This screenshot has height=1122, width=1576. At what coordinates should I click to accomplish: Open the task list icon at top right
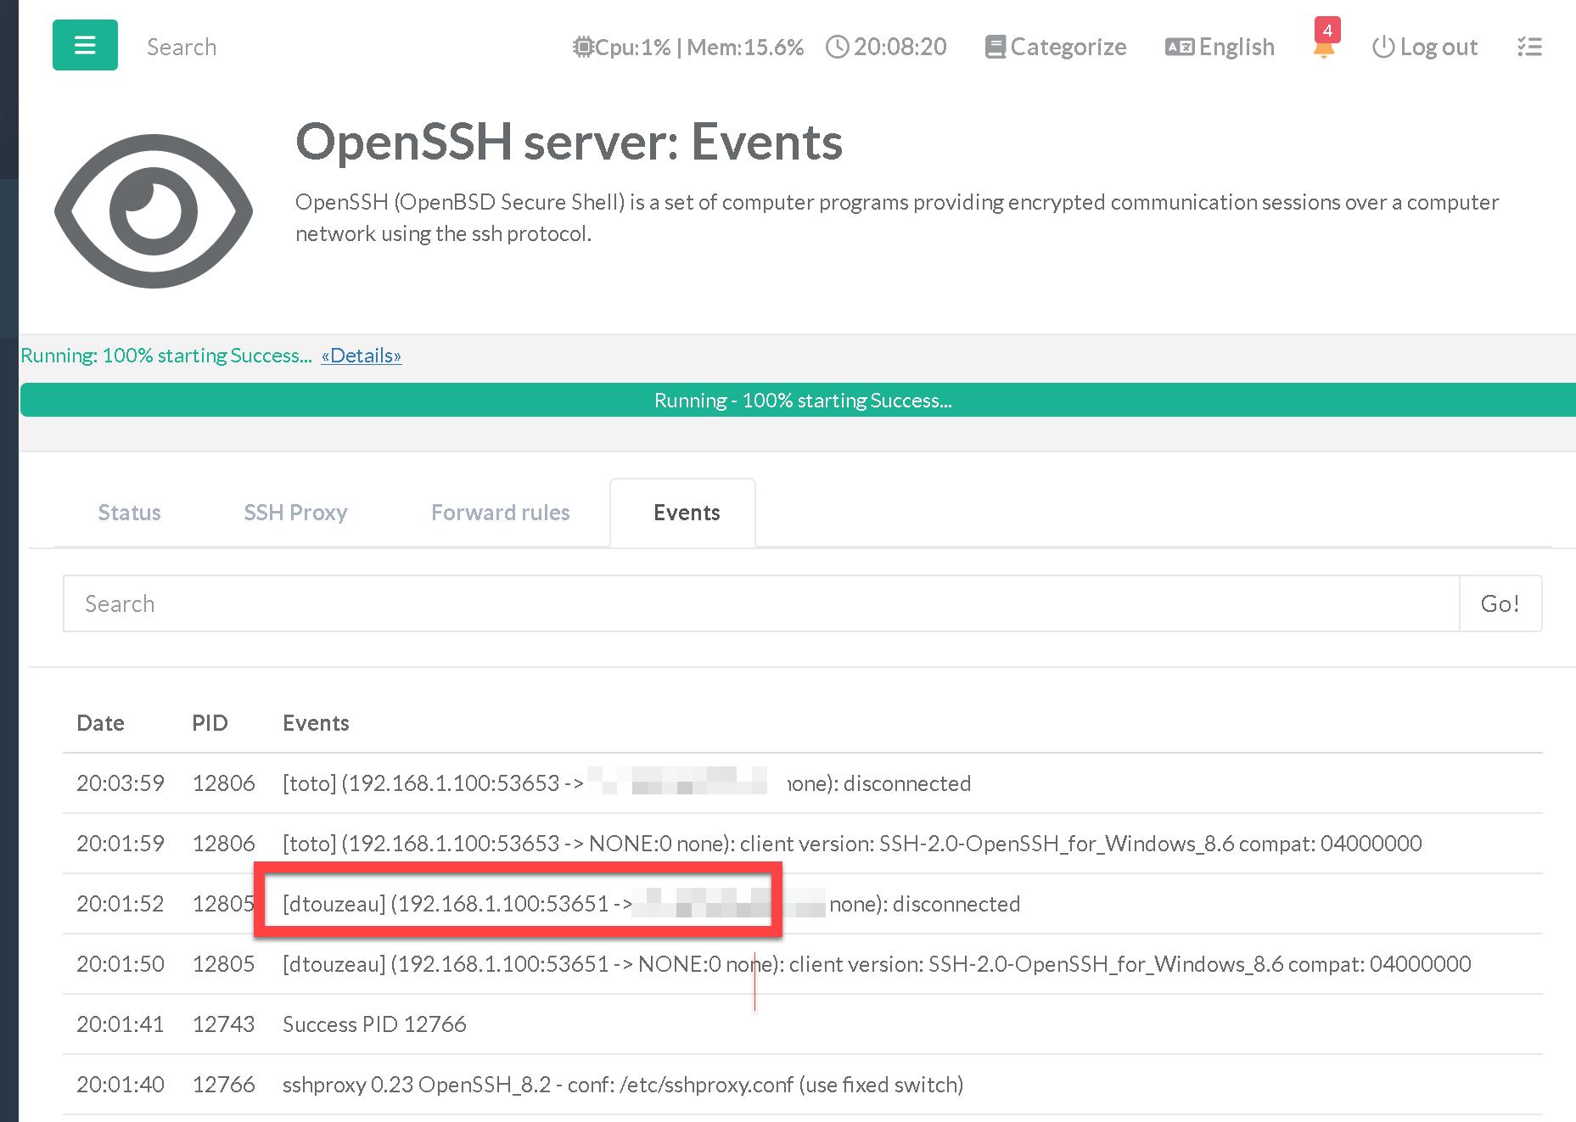pyautogui.click(x=1529, y=47)
